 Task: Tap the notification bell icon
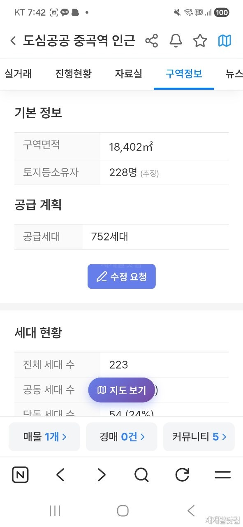point(176,41)
